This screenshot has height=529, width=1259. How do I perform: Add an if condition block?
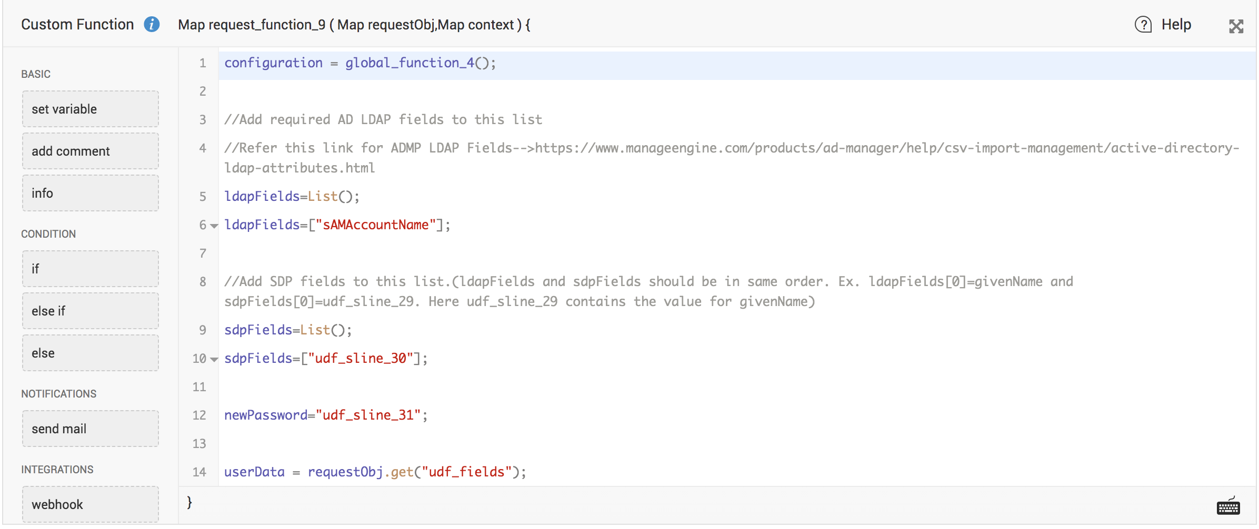click(x=90, y=269)
